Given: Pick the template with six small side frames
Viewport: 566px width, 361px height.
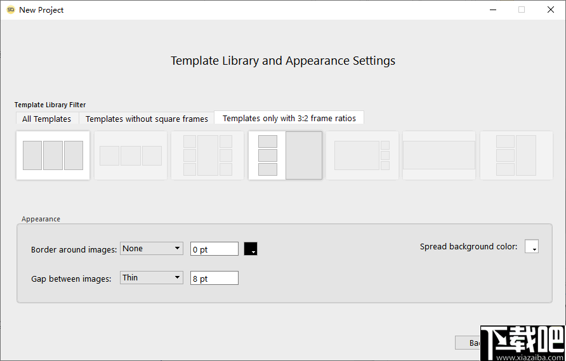Looking at the screenshot, I should click(x=207, y=155).
